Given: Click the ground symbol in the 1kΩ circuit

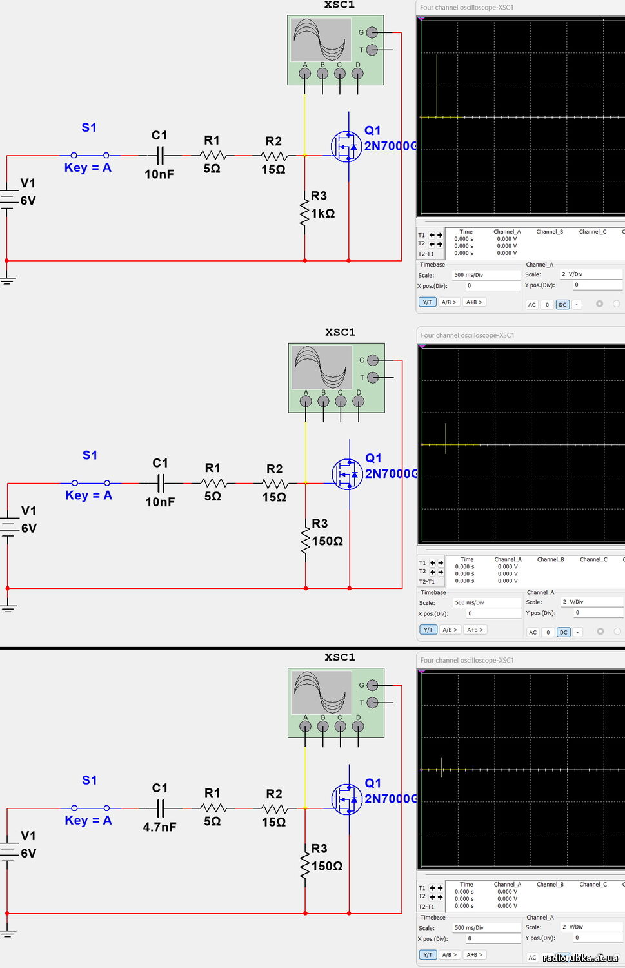Looking at the screenshot, I should click(x=7, y=280).
